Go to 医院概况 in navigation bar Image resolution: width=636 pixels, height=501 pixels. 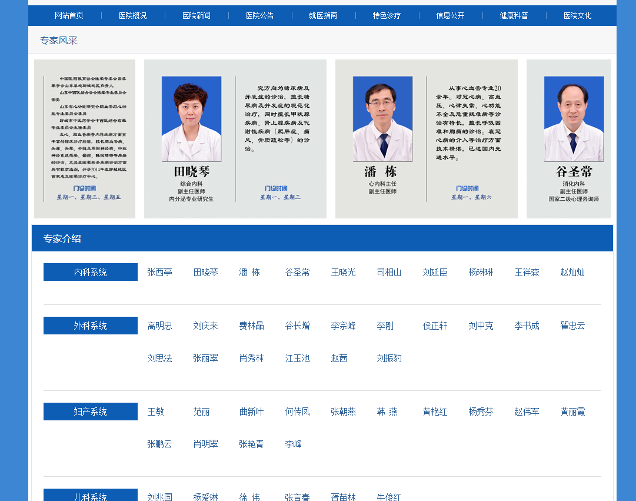coord(132,15)
